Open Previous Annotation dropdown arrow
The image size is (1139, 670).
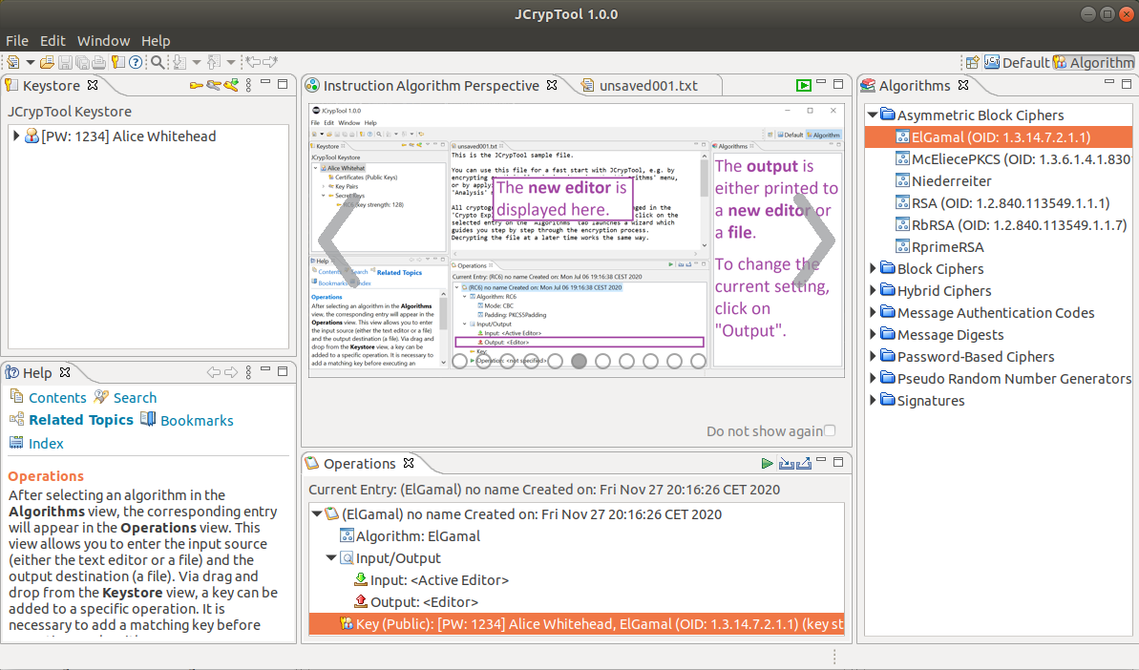(230, 62)
